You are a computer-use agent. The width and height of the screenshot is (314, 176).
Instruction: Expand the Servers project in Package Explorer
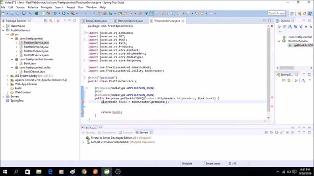tap(3, 97)
